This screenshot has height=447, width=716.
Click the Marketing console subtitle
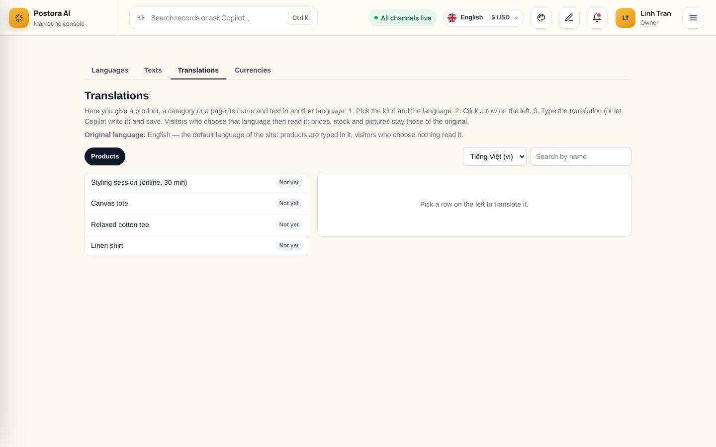click(59, 24)
